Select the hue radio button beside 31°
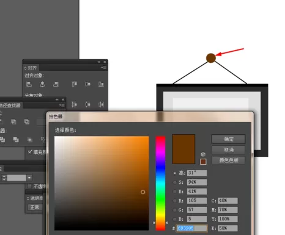 175,173
